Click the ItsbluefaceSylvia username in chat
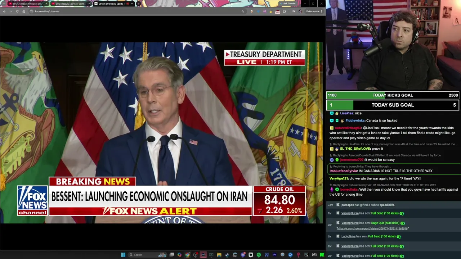 (344, 171)
